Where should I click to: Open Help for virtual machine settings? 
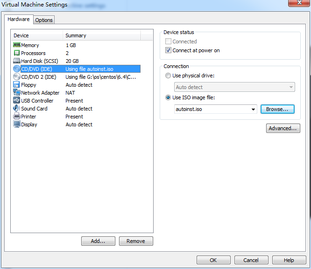pos(289,260)
